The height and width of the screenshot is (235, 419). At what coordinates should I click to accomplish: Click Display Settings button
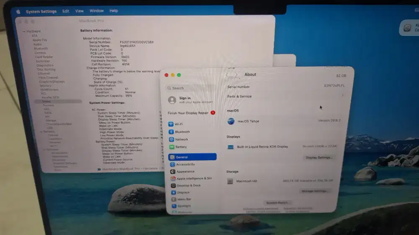click(319, 157)
